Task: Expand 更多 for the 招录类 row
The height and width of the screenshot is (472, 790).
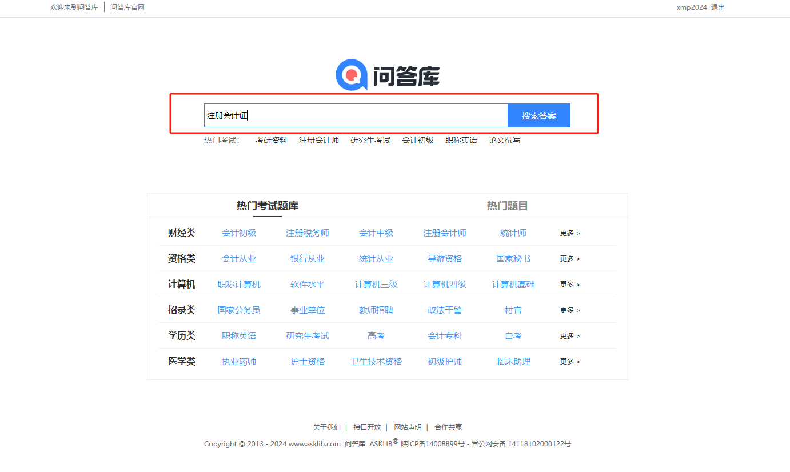Action: (570, 310)
